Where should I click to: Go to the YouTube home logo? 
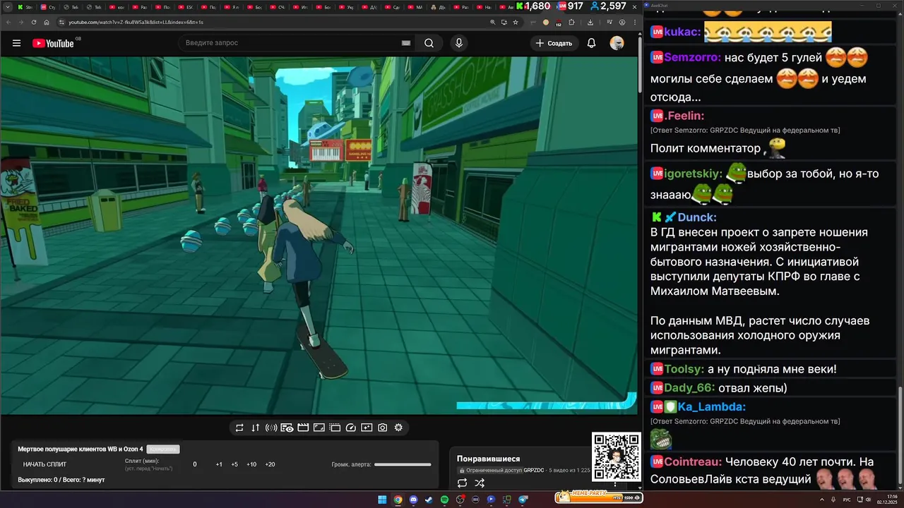click(54, 43)
